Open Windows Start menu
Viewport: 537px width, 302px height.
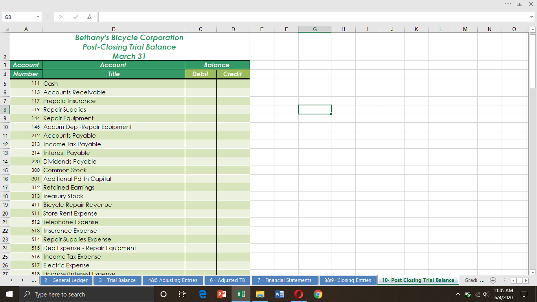9,294
